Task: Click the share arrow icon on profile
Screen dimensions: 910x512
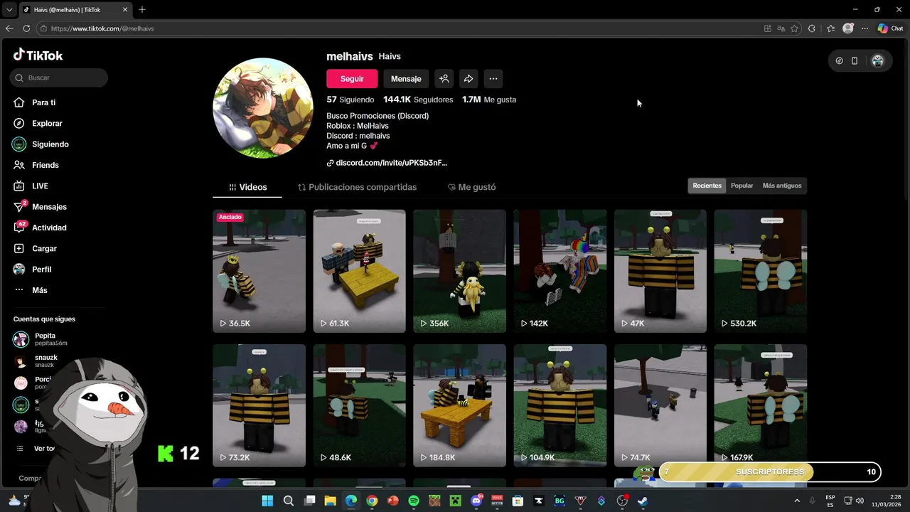Action: tap(469, 79)
